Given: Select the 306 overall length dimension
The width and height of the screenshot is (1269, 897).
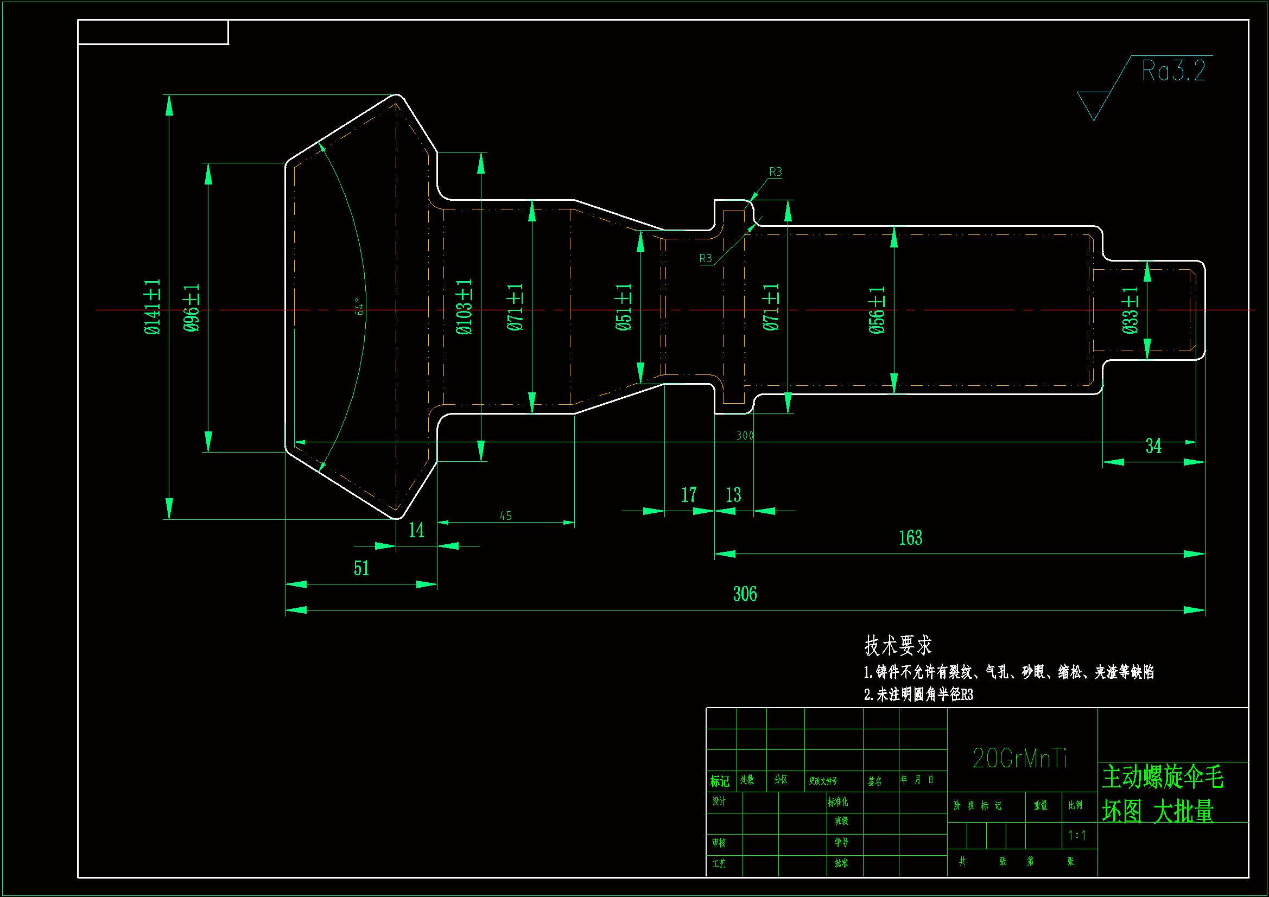Looking at the screenshot, I should (745, 595).
